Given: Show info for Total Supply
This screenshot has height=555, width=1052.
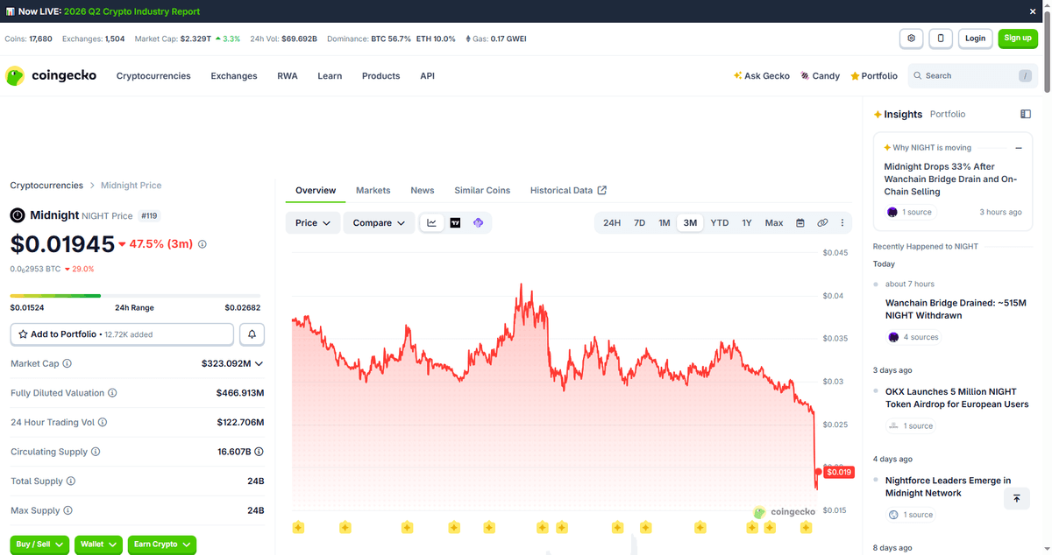Looking at the screenshot, I should (71, 481).
